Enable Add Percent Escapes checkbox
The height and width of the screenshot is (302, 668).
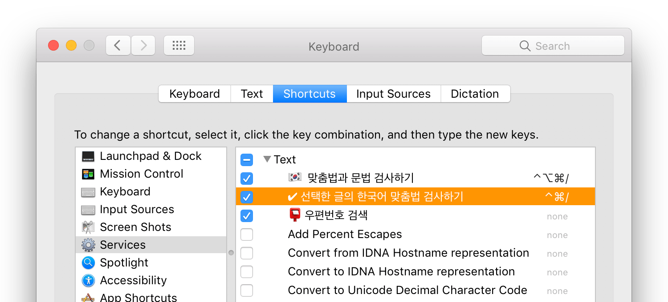pyautogui.click(x=247, y=234)
